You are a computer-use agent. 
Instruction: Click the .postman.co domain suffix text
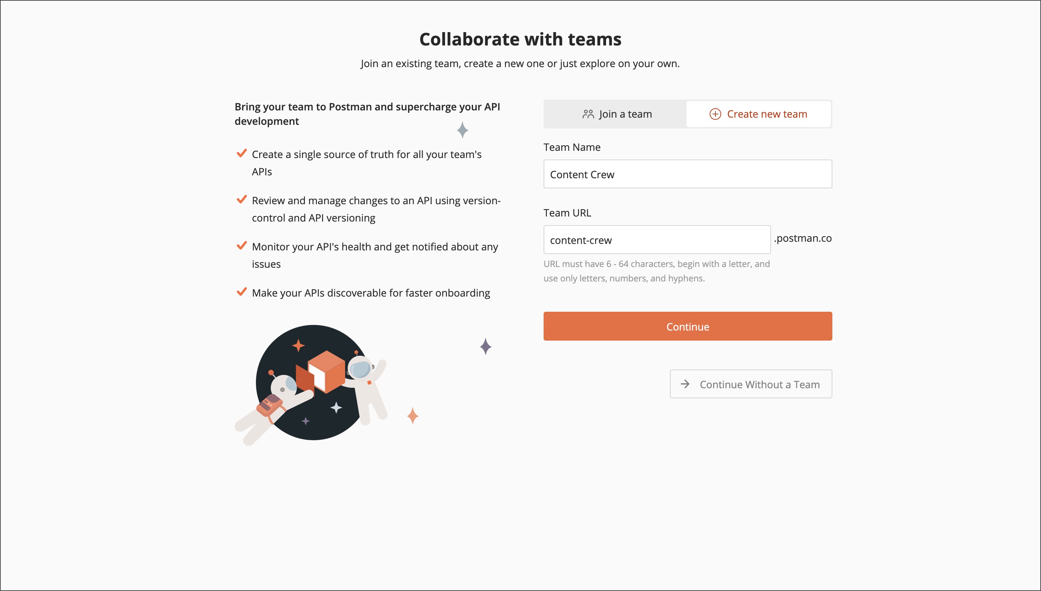(803, 238)
